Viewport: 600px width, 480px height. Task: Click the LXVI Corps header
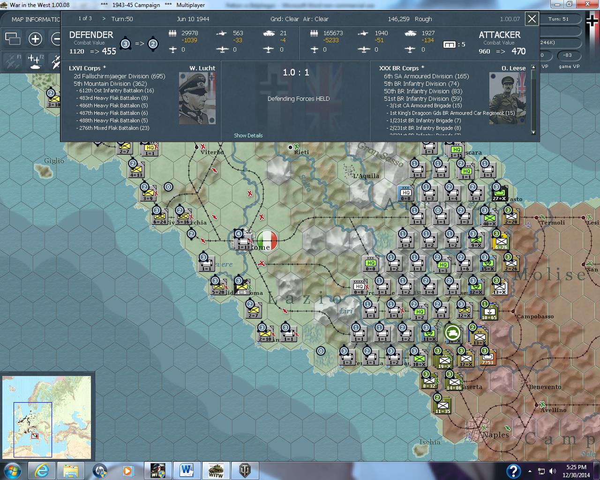click(87, 68)
